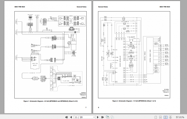Click the Figure 1 schematic caption on the left page
Viewport: 187px width, 119px height.
pyautogui.click(x=50, y=101)
